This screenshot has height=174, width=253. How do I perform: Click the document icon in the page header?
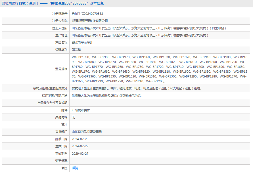(x=3, y=3)
